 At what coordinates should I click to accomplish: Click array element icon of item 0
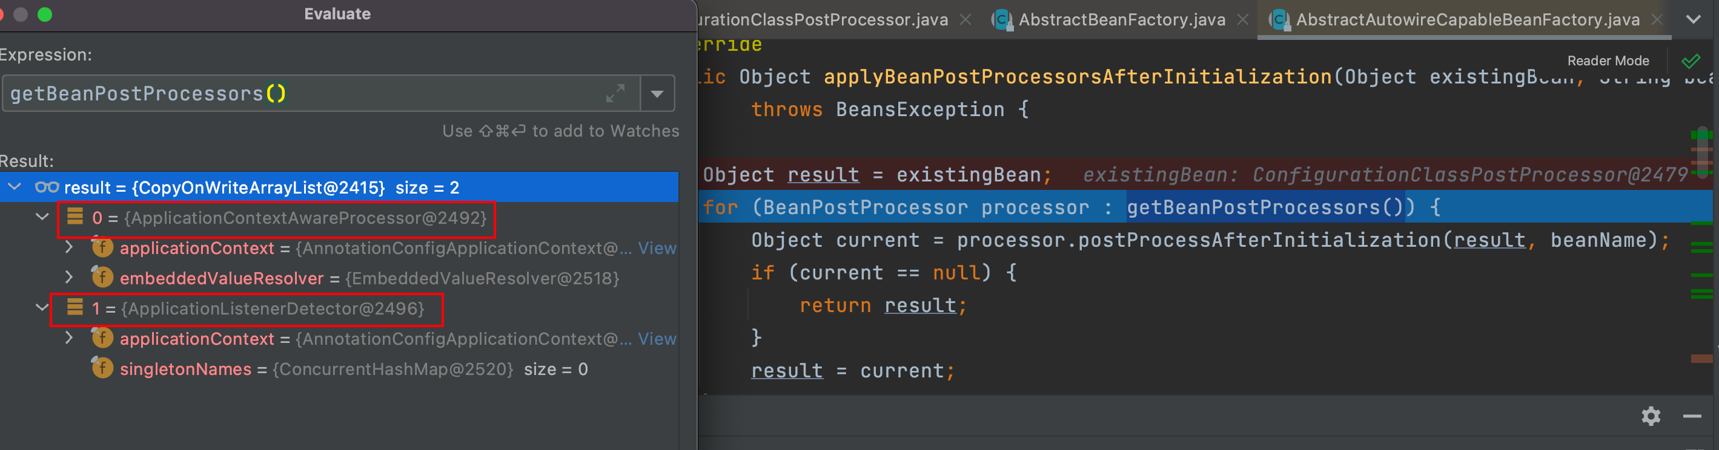(75, 216)
